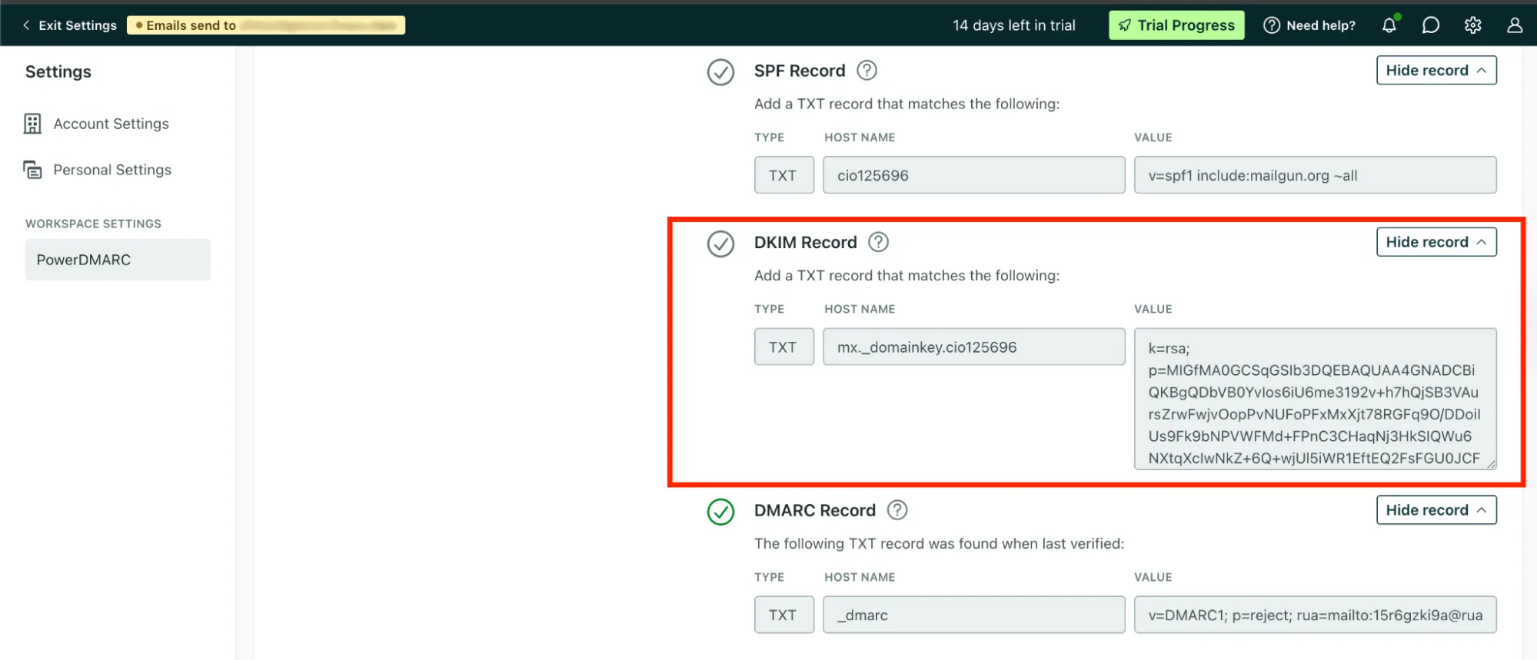The height and width of the screenshot is (660, 1537).
Task: Click the DMARC value field v=DMARC1
Action: point(1316,615)
